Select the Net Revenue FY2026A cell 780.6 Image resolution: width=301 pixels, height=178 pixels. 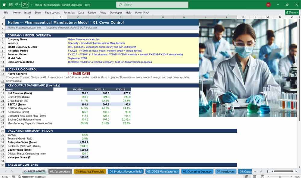(x=78, y=93)
